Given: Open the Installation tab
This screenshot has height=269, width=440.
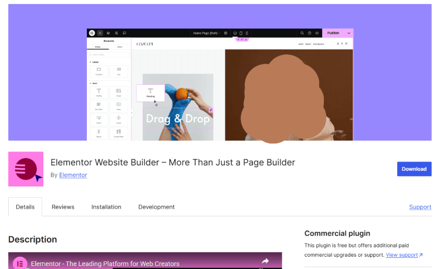Looking at the screenshot, I should point(106,207).
